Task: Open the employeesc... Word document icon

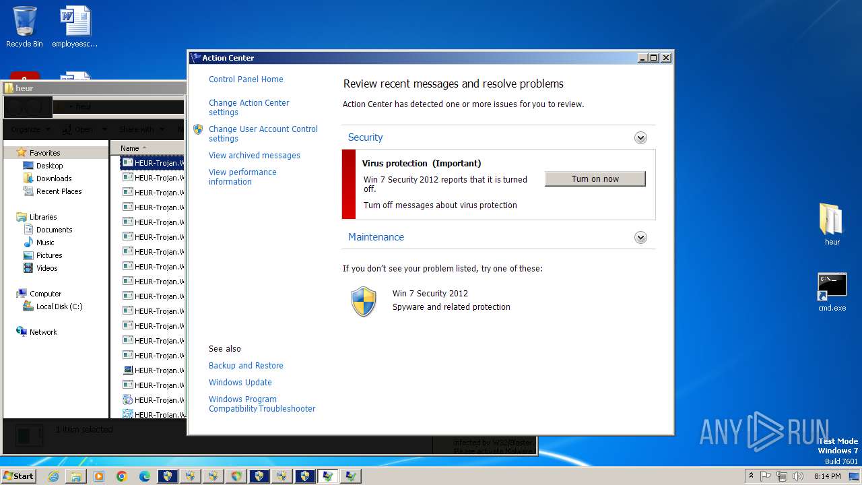Action: 75,27
